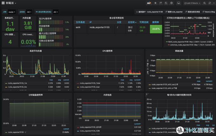
Task: Sort load legend by max column
Action: (51, 80)
